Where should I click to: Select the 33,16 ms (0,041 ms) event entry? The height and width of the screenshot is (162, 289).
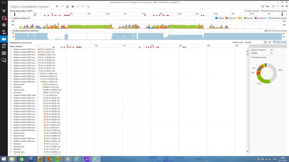tap(49, 74)
